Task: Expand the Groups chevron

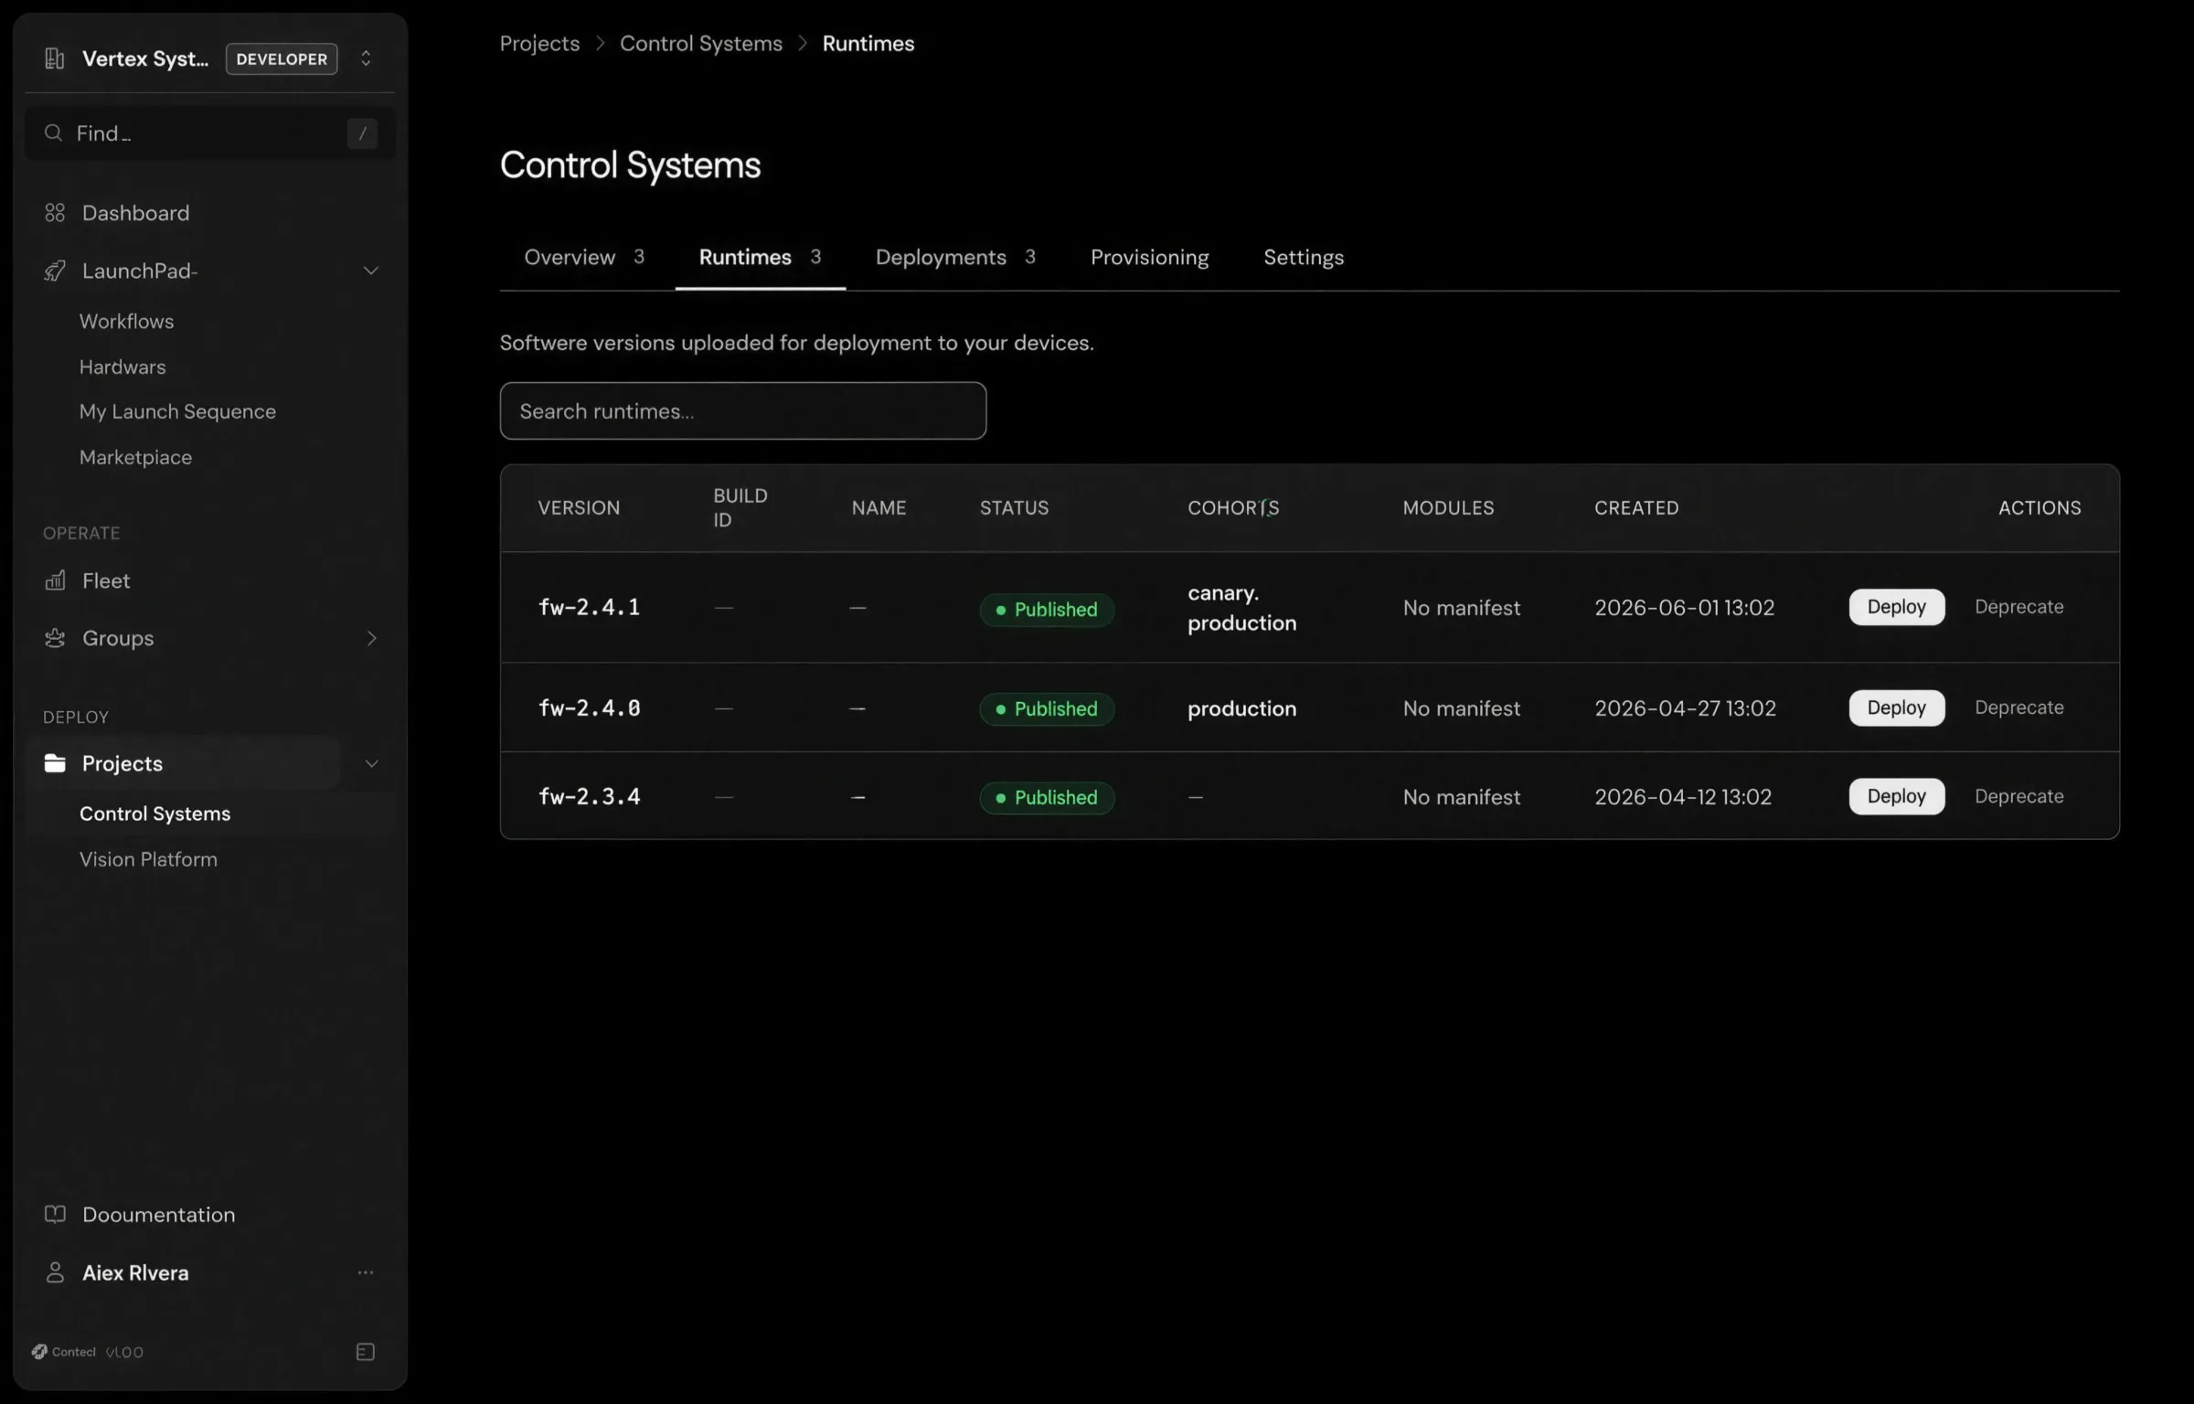Action: point(371,638)
